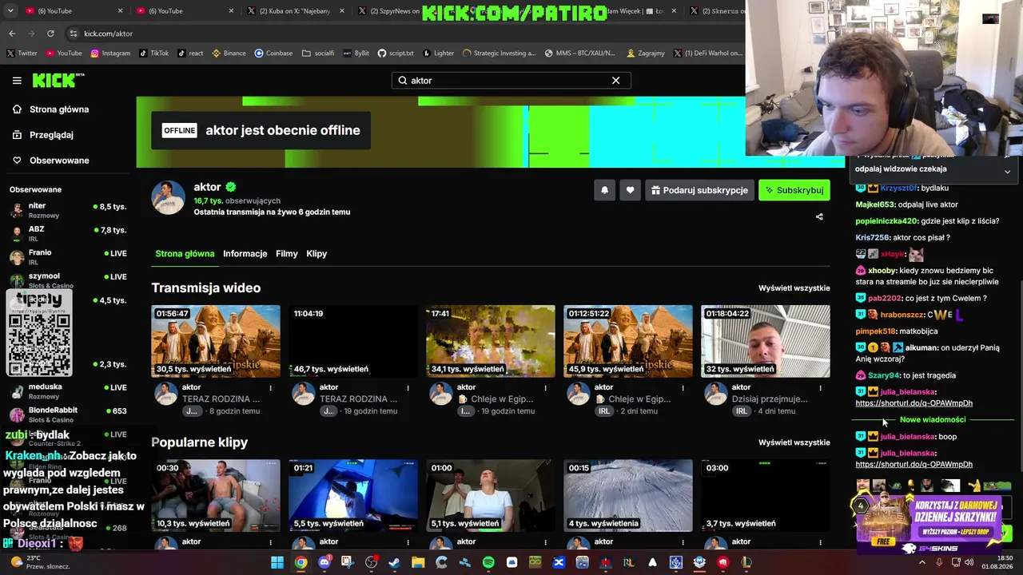Open options menu for the 8 godzin temu video
1023x575 pixels.
point(271,388)
